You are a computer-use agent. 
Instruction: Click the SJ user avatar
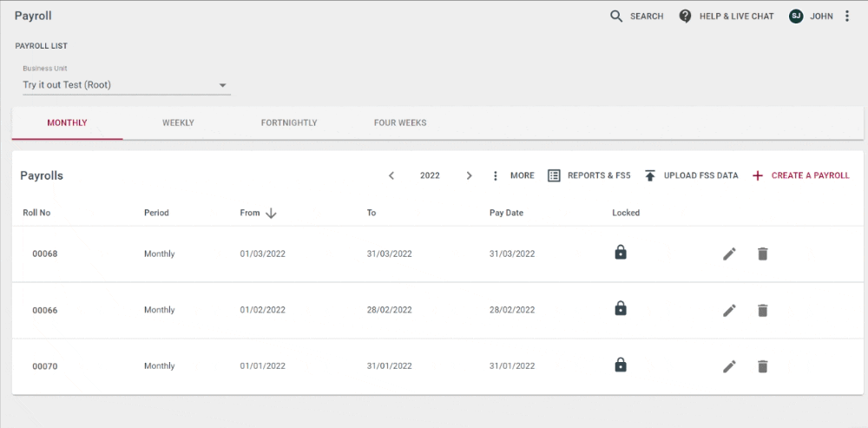(796, 16)
